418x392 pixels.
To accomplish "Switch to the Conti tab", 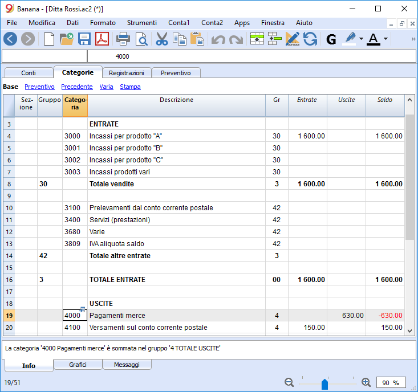I will click(29, 73).
